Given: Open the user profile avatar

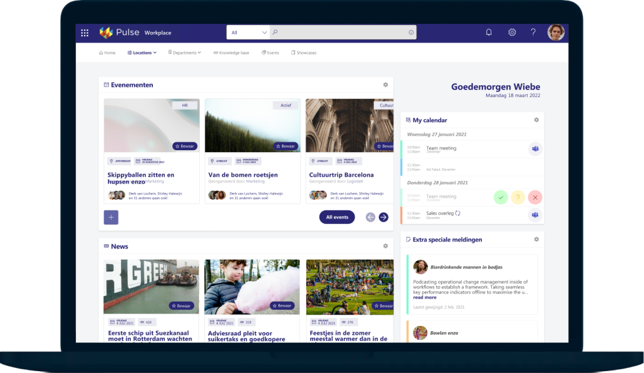Looking at the screenshot, I should pos(556,33).
